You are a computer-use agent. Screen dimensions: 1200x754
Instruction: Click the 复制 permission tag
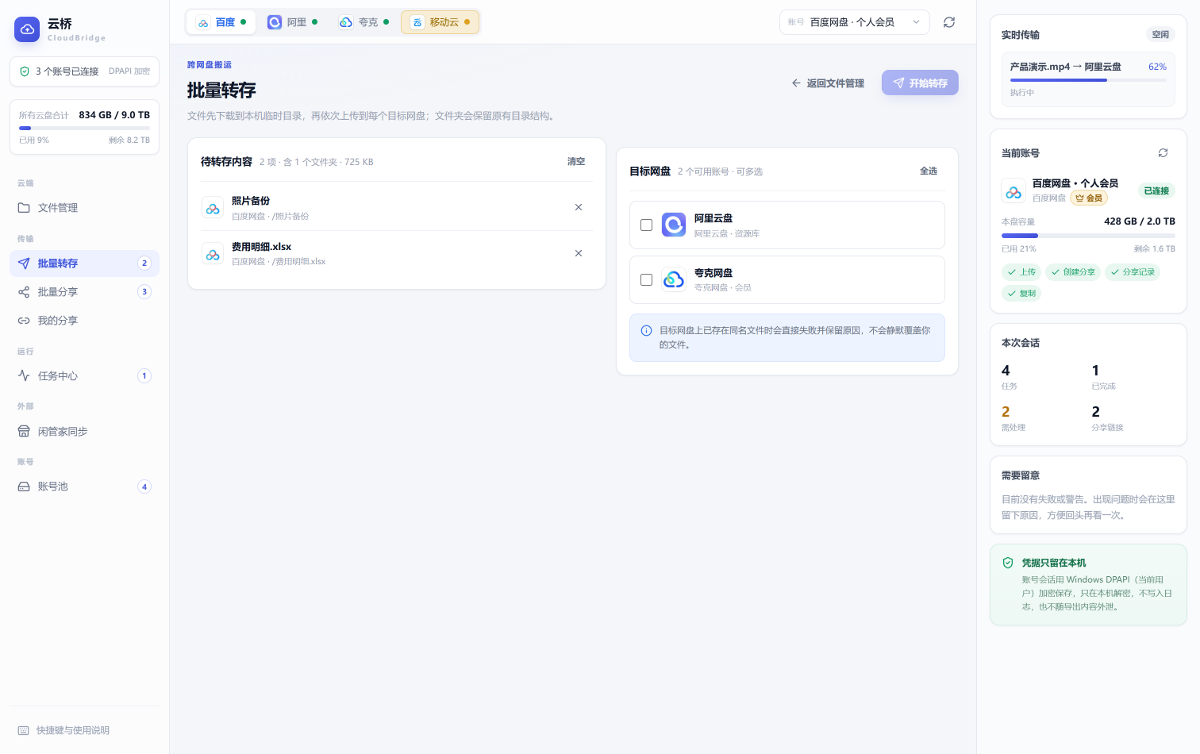tap(1021, 294)
